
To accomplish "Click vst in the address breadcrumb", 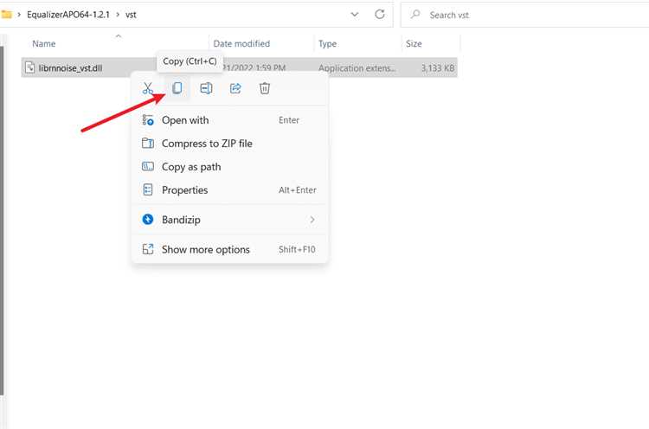I will tap(131, 15).
